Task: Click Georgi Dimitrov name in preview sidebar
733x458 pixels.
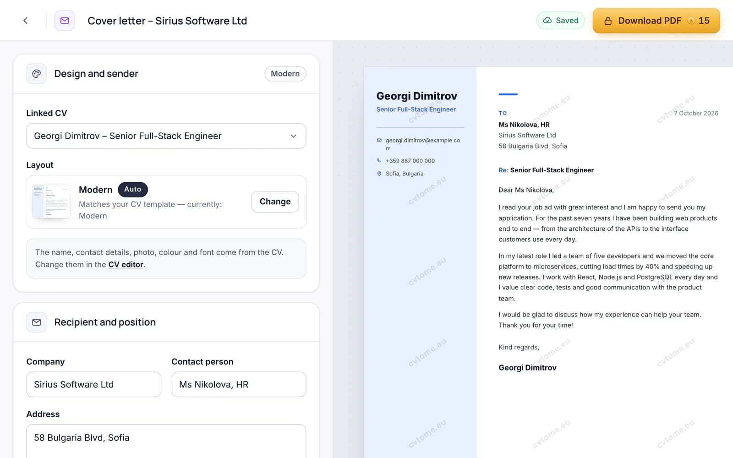Action: pyautogui.click(x=416, y=96)
